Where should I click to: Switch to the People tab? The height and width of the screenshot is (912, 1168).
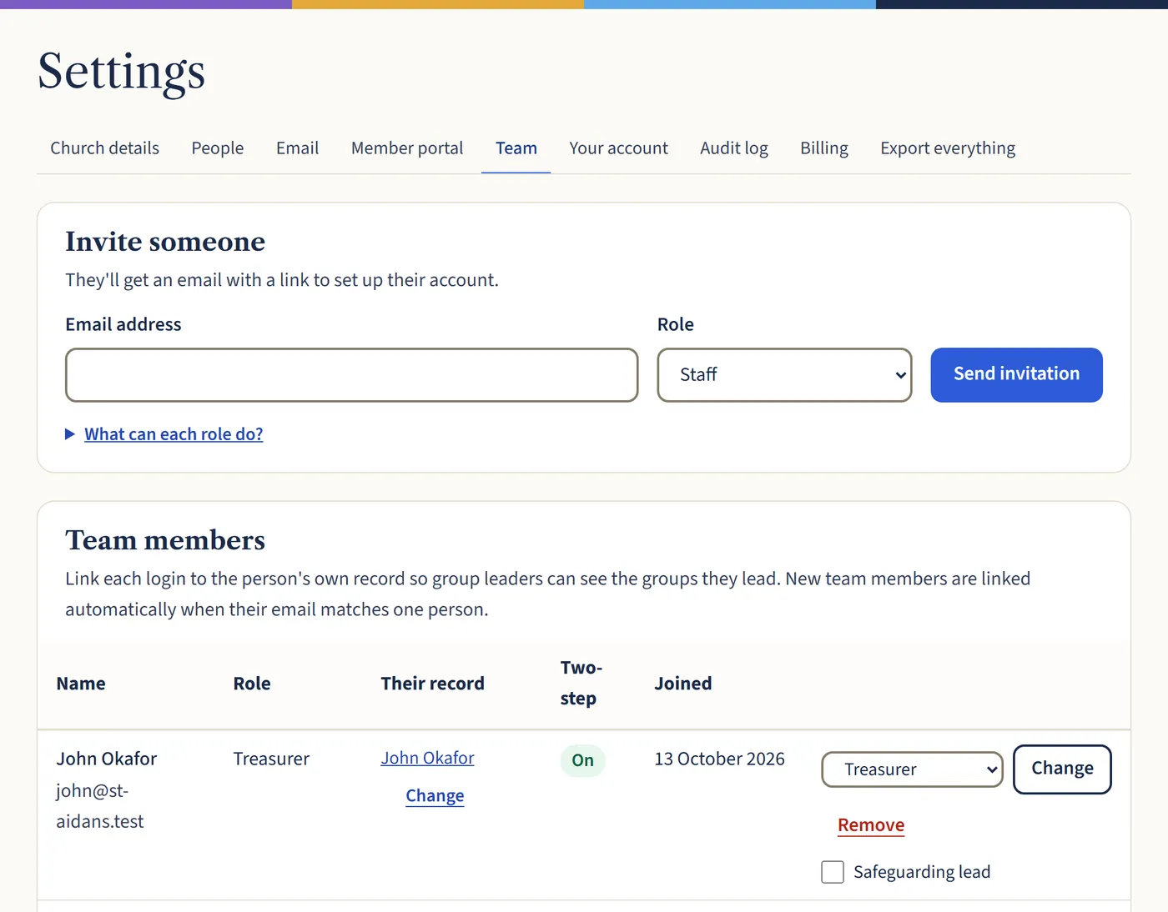(218, 148)
